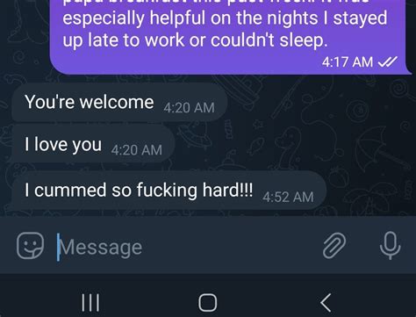Click the blinking cursor in message box

coord(58,247)
